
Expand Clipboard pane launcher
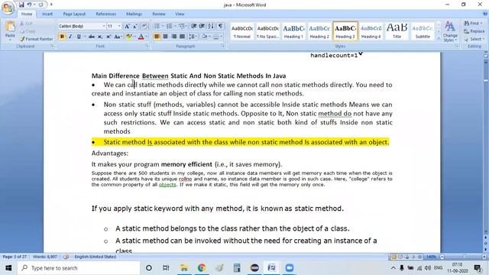tap(52, 46)
